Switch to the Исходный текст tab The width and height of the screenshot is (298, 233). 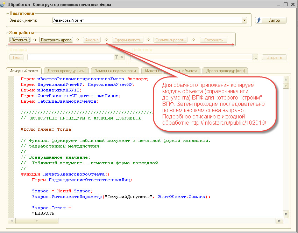tap(24, 71)
